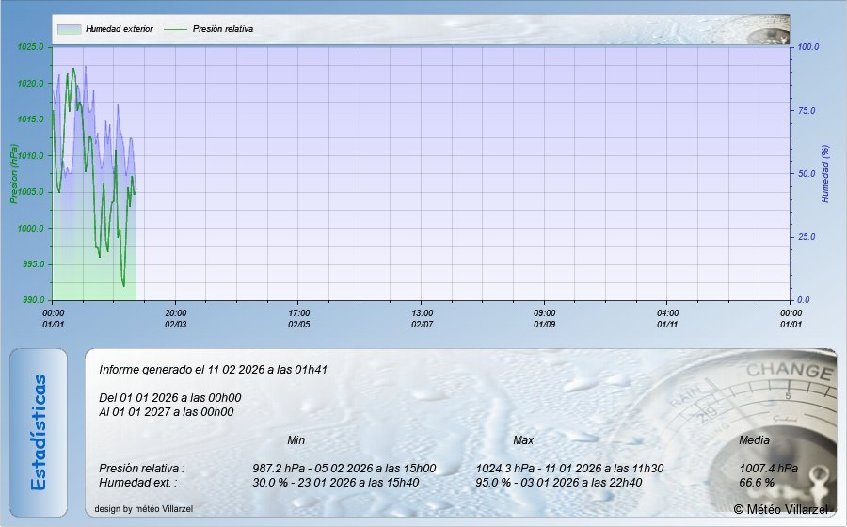
Task: Click the design by météo Villarzel credit
Action: click(144, 509)
